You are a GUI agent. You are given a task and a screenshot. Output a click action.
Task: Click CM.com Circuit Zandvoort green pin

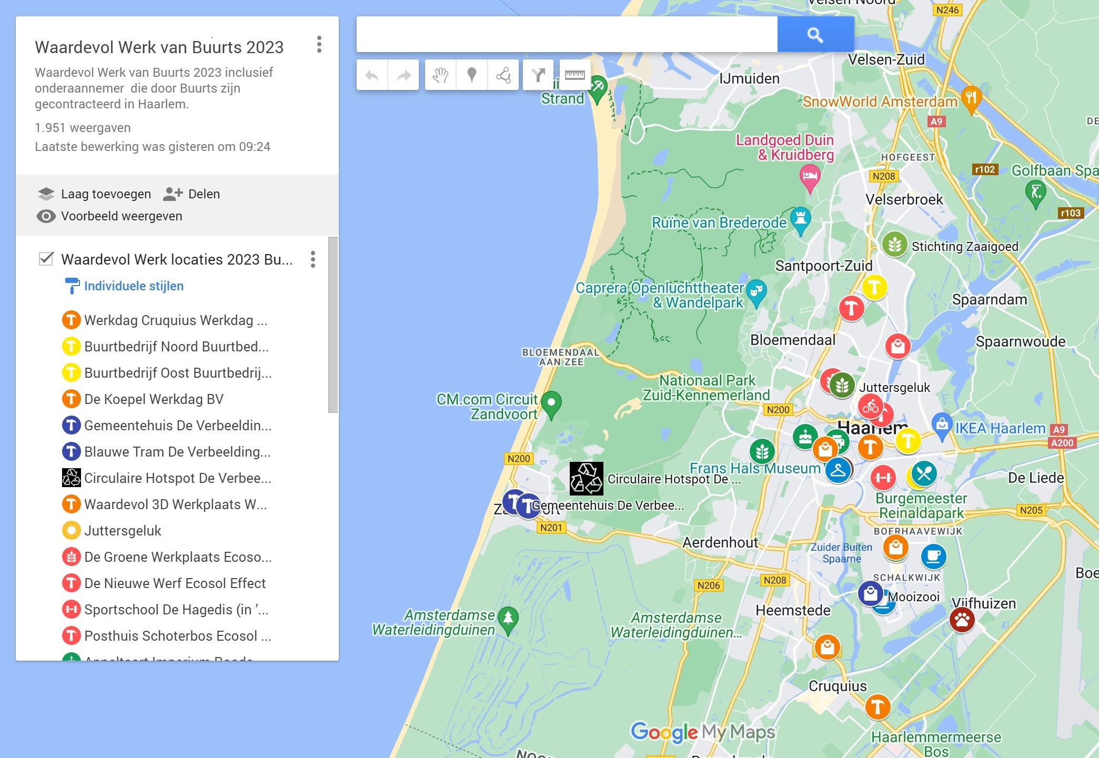point(551,405)
